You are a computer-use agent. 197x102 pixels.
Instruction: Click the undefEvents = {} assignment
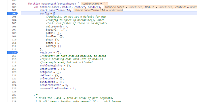click(x=53, y=69)
